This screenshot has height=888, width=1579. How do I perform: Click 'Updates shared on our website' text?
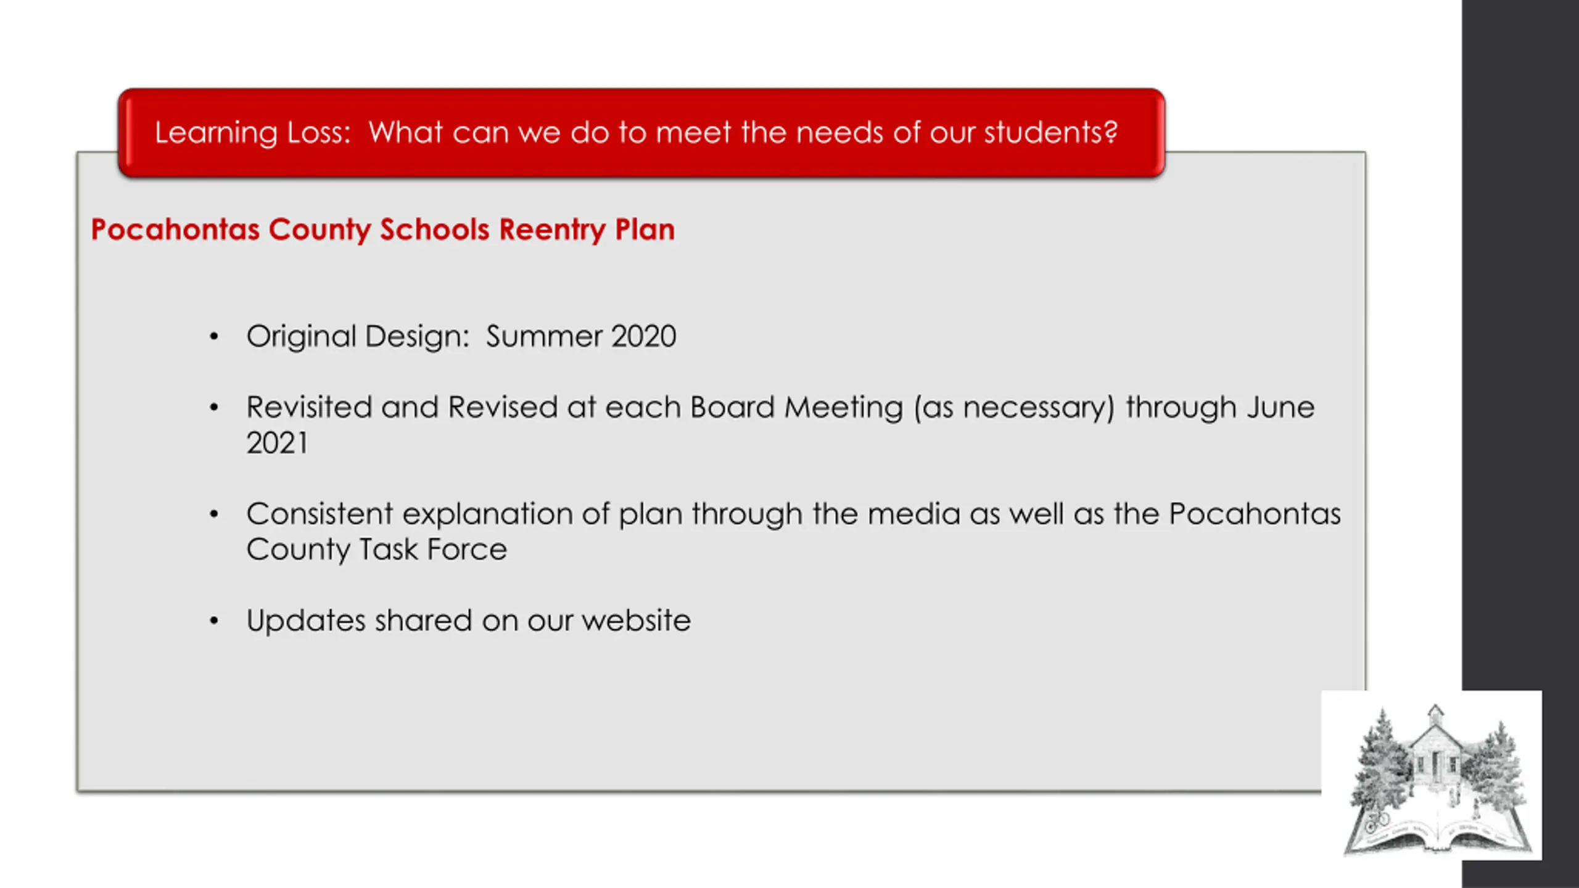click(x=469, y=621)
